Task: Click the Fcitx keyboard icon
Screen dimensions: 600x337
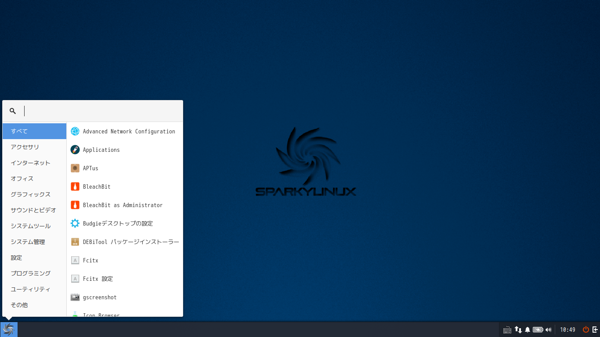Action: click(75, 260)
